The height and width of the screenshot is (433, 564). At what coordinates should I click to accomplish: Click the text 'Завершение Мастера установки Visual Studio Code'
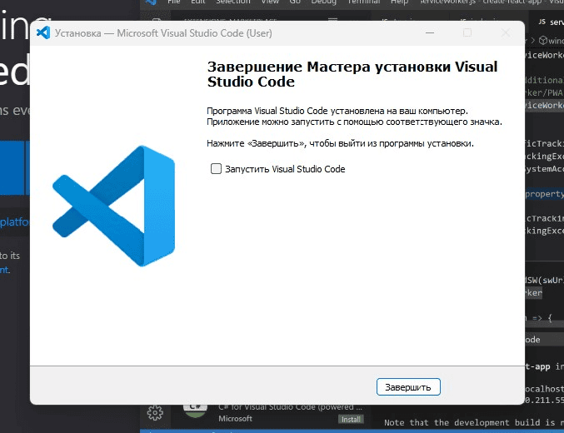tap(352, 74)
